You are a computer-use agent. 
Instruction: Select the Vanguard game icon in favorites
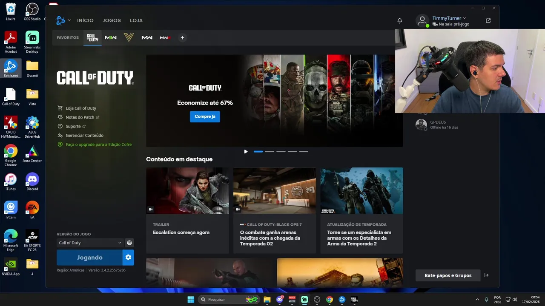coord(129,37)
